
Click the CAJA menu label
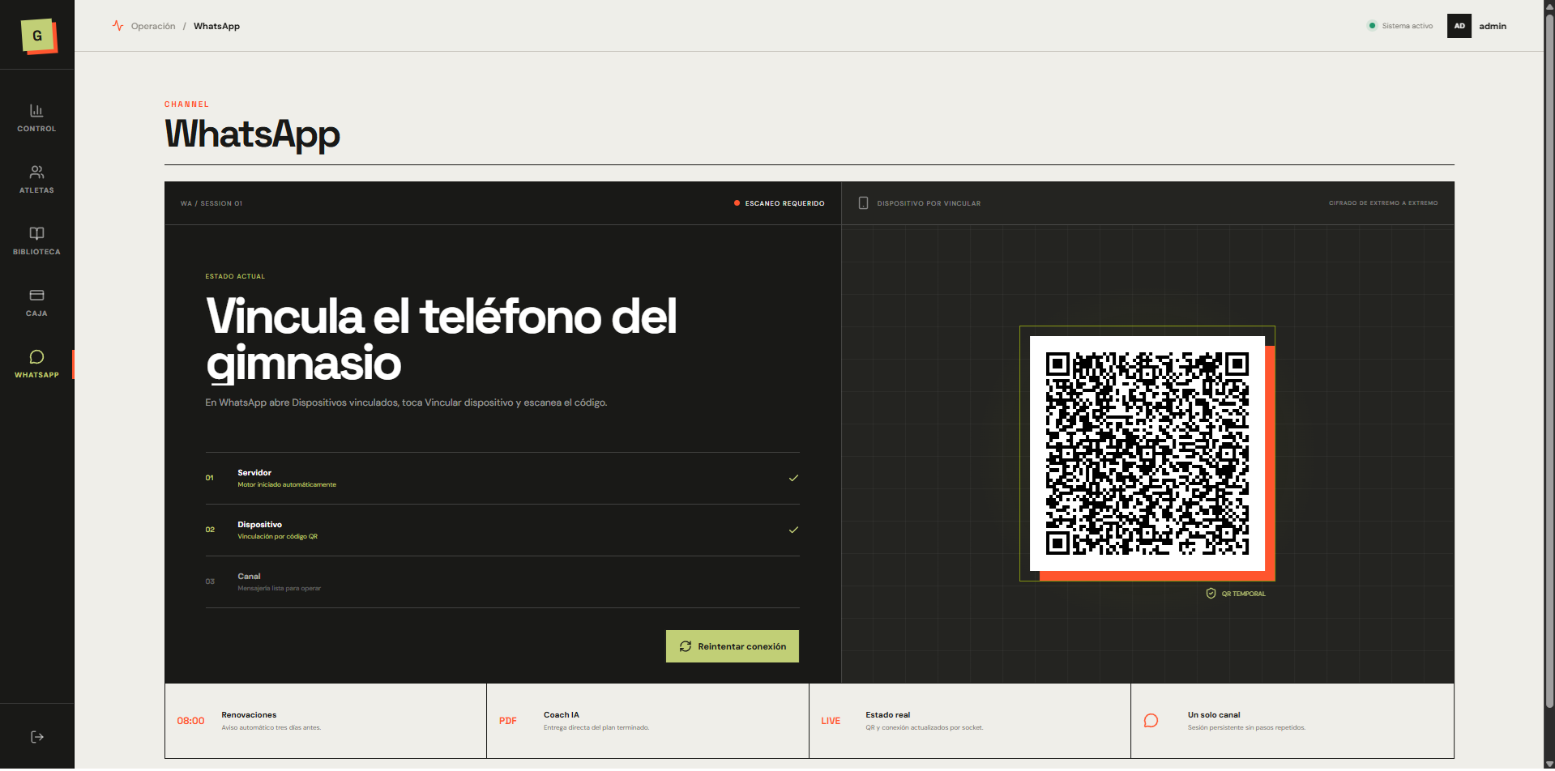point(36,313)
